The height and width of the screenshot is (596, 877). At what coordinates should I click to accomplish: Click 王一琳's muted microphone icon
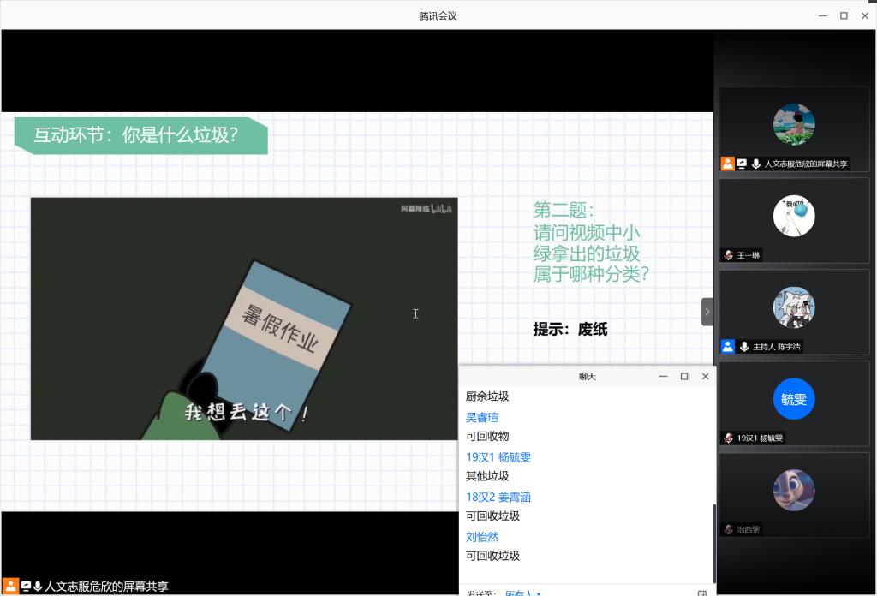click(x=728, y=255)
